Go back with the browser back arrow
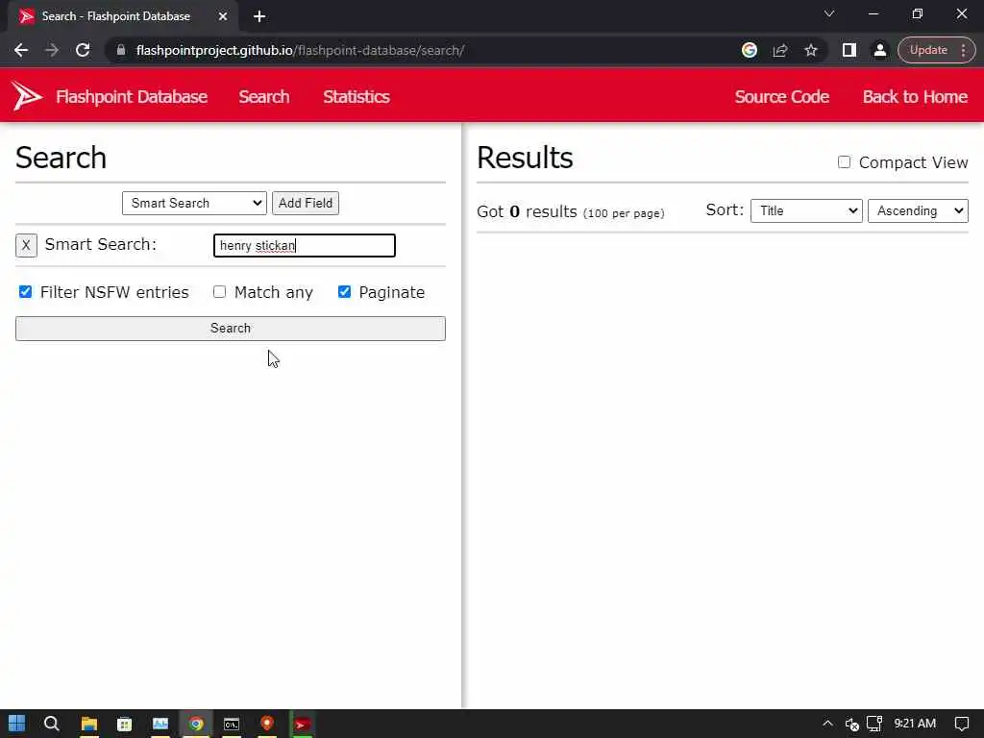984x738 pixels. 21,50
